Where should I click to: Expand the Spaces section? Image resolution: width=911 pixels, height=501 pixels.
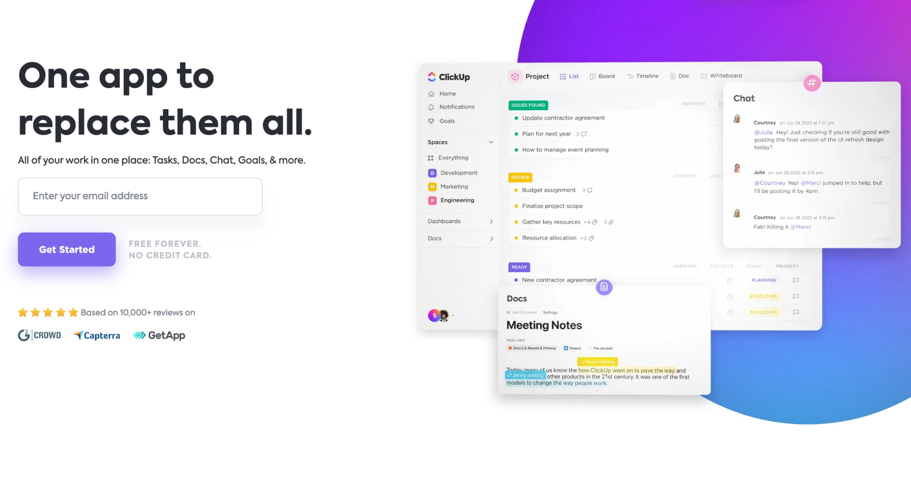(x=491, y=142)
